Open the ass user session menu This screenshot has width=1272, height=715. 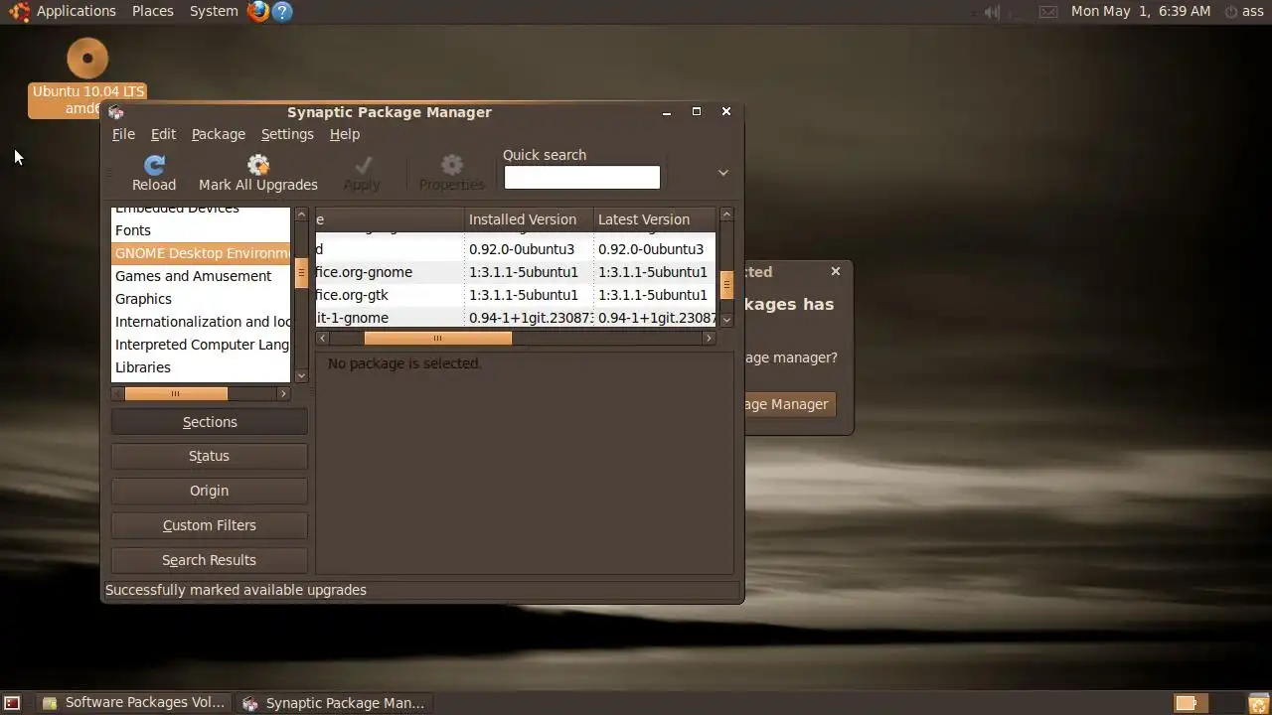[x=1244, y=11]
